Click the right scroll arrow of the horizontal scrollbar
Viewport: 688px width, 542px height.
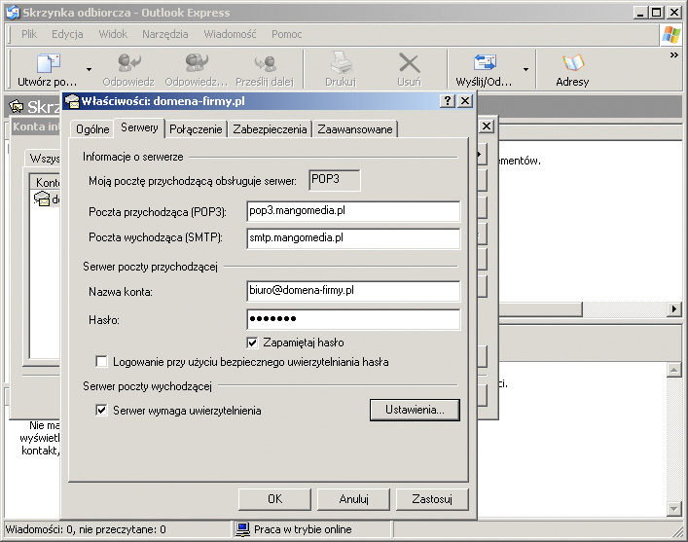[674, 309]
